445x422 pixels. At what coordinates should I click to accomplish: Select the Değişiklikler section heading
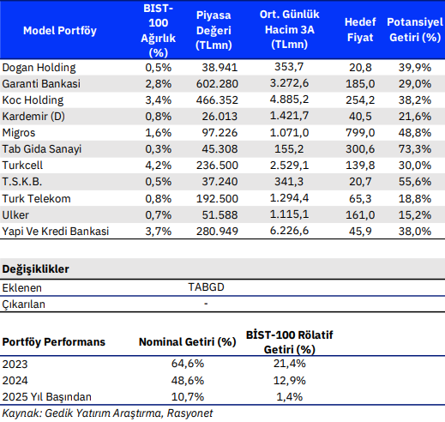click(x=35, y=269)
